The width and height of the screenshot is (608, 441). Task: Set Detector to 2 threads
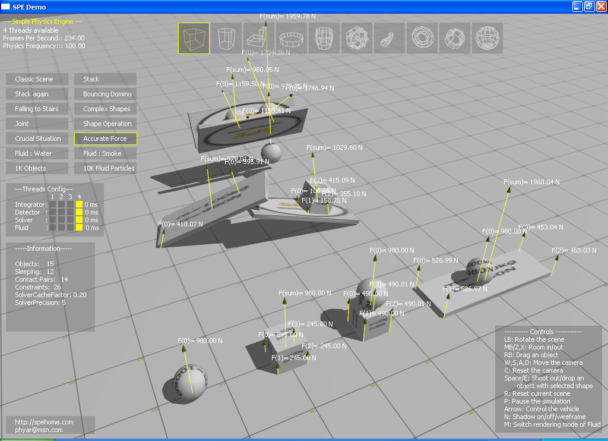pyautogui.click(x=61, y=212)
